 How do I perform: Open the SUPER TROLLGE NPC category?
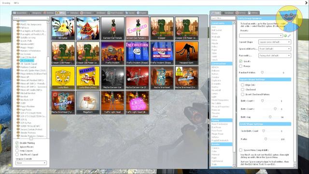tap(30, 126)
